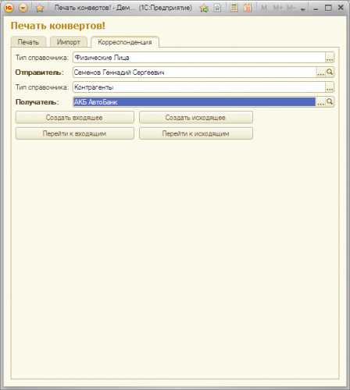Open the main menu round dropdown button

point(23,8)
